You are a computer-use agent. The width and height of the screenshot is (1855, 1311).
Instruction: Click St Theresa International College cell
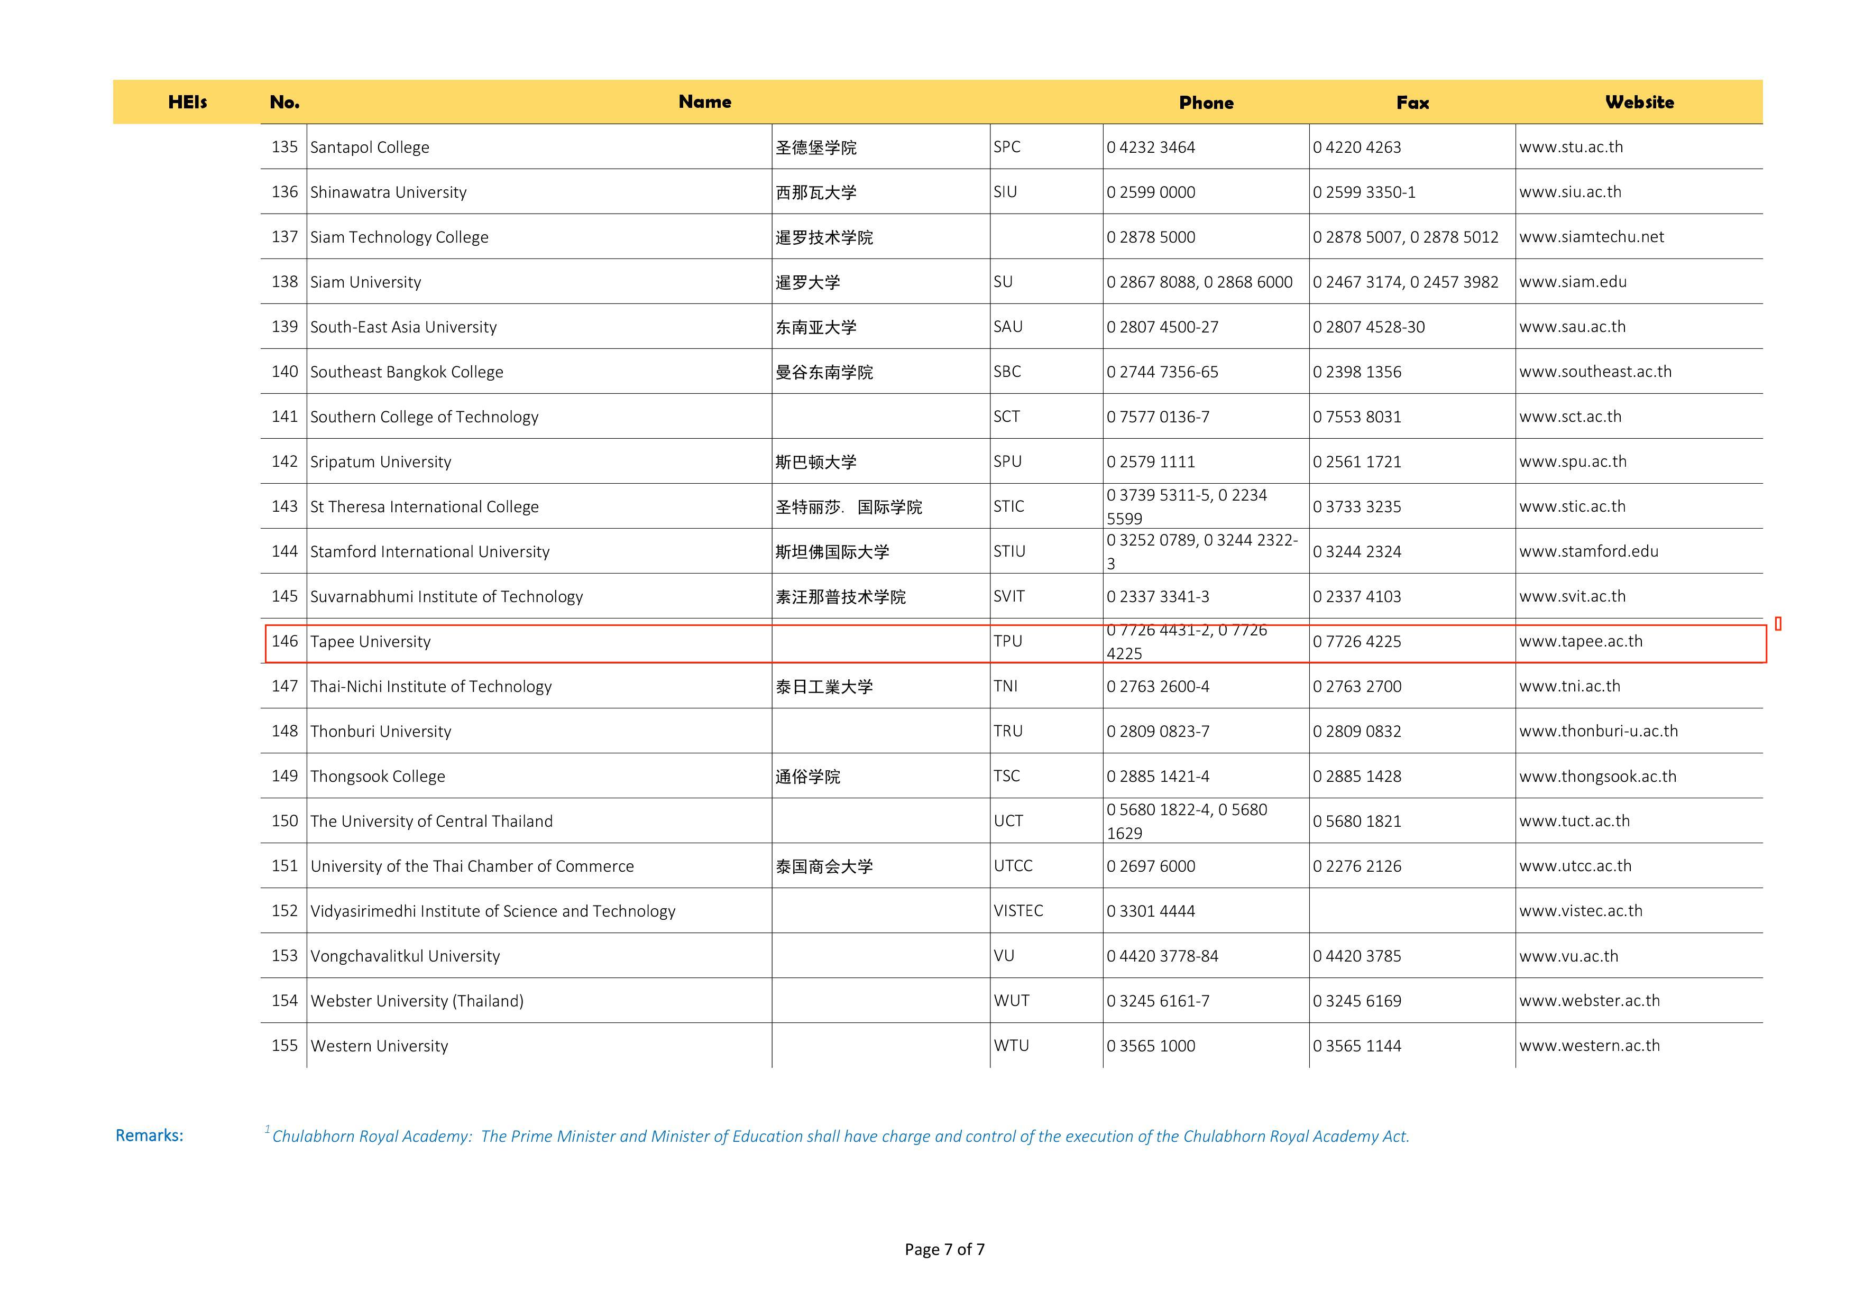pos(539,506)
